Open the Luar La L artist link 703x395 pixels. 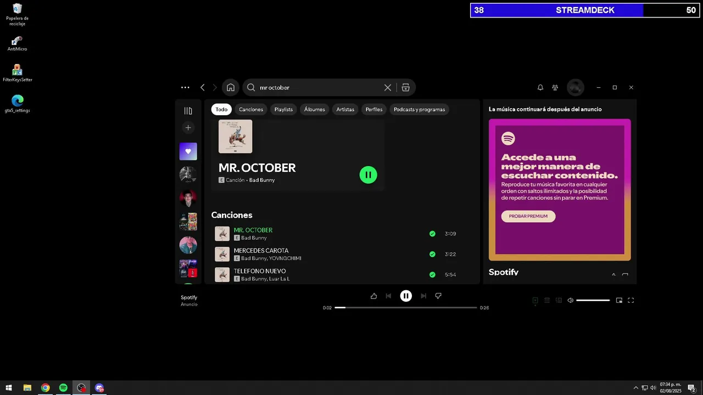[279, 279]
